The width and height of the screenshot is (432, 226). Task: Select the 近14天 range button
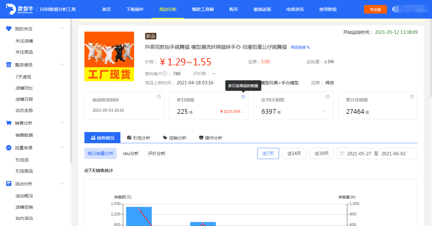pos(294,153)
